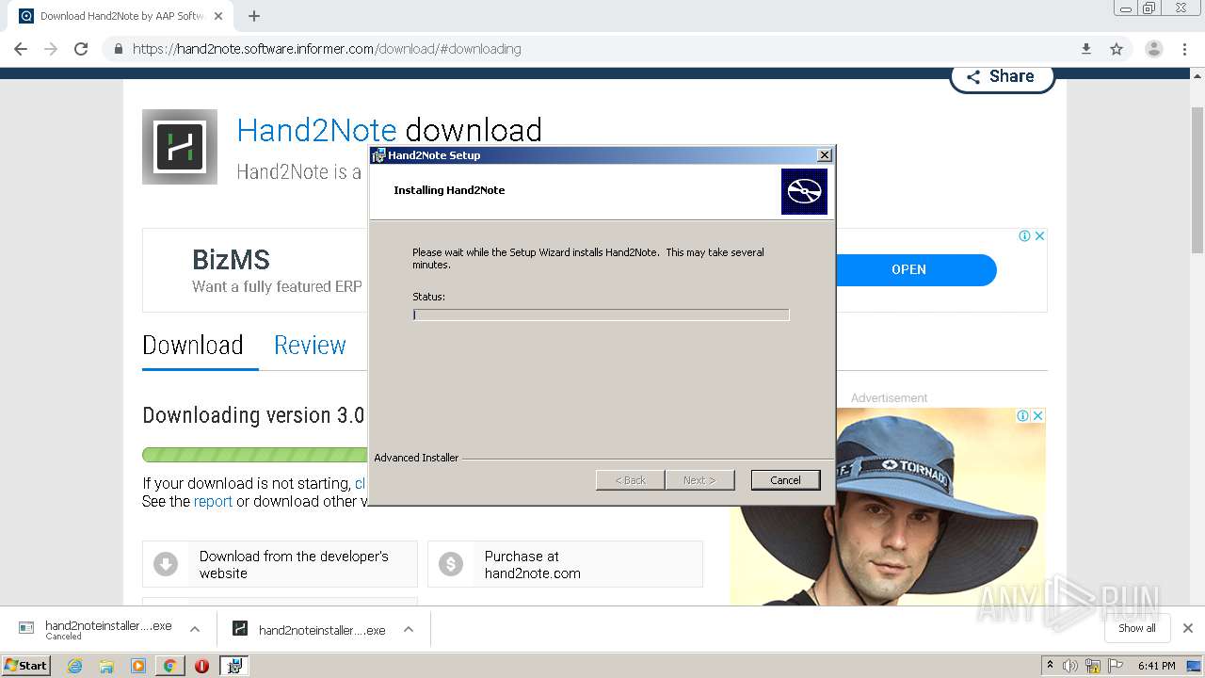
Task: Open the report link
Action: click(213, 502)
